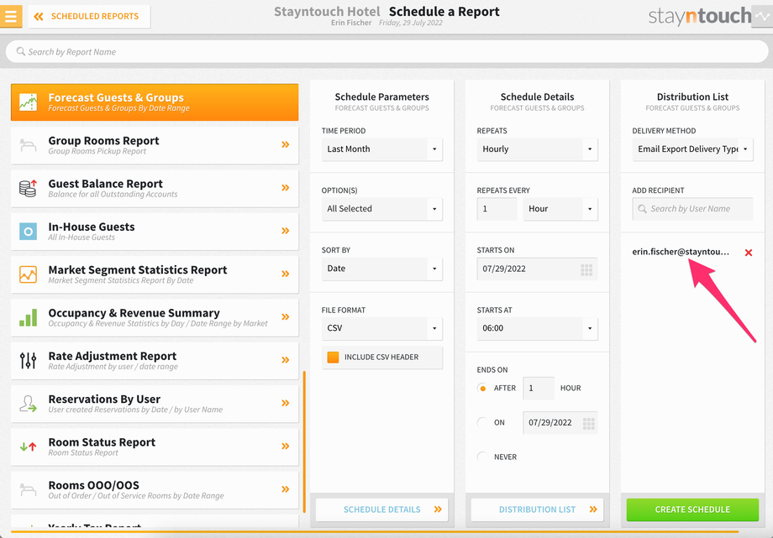Open the Sort By dropdown showing Date
Image resolution: width=773 pixels, height=538 pixels.
(382, 269)
